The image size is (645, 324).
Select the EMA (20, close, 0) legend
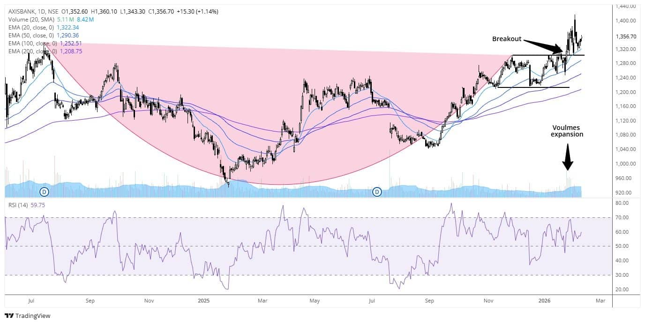[31, 27]
